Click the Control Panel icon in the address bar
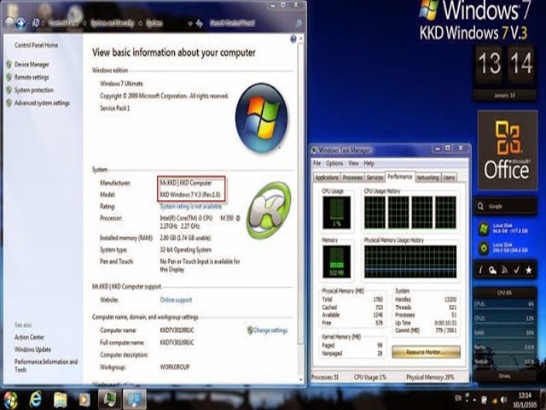 [36, 23]
